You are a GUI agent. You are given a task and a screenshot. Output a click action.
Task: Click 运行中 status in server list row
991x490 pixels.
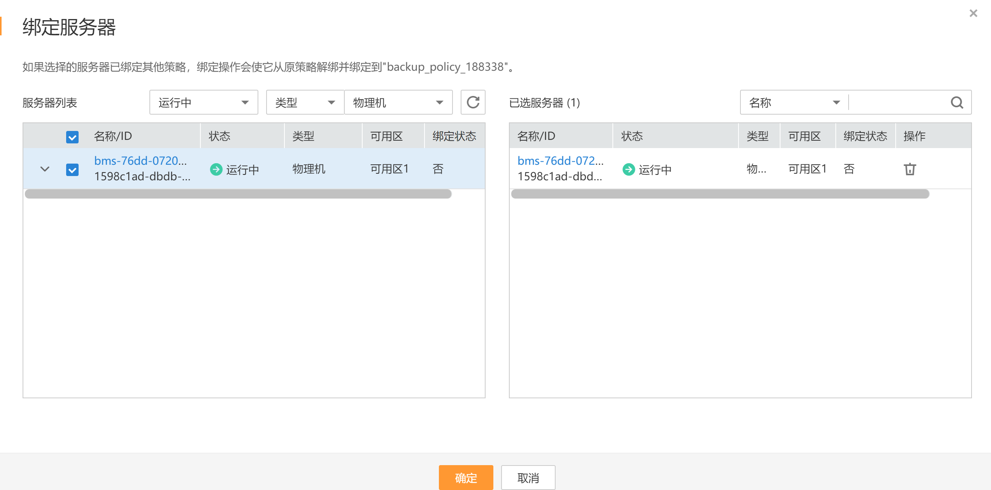click(235, 169)
